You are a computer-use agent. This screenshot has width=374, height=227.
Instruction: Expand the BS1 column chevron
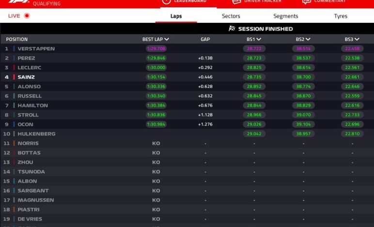[259, 39]
